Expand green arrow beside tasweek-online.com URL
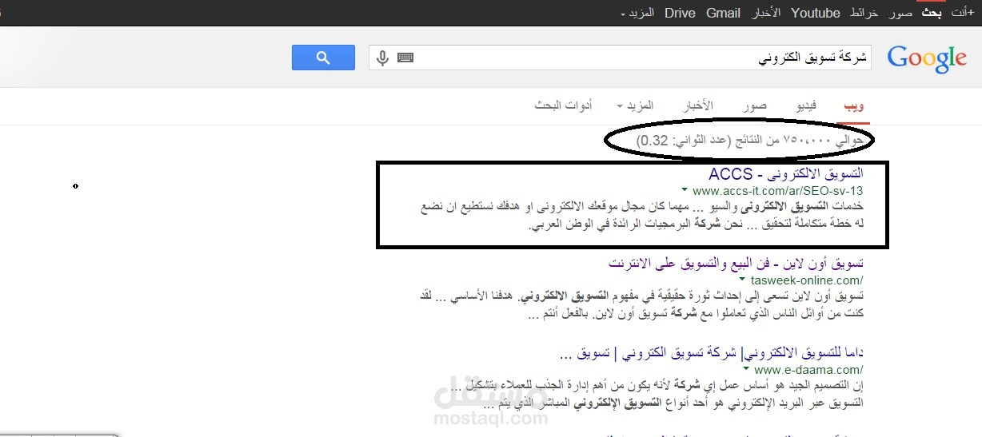The width and height of the screenshot is (982, 437). click(742, 280)
